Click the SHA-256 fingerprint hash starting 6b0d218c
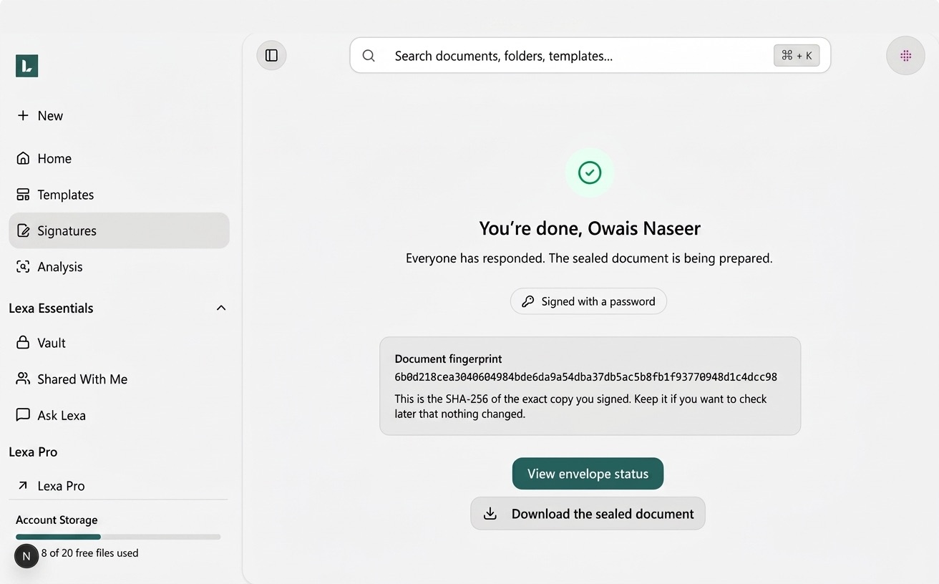The height and width of the screenshot is (584, 939). 585,376
